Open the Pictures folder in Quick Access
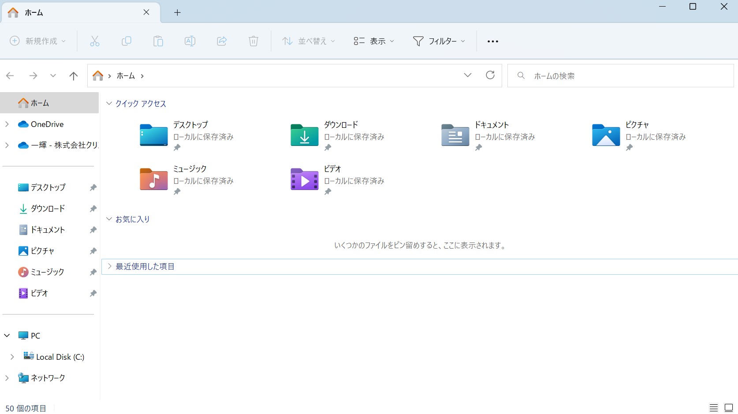The image size is (738, 414). (x=606, y=135)
